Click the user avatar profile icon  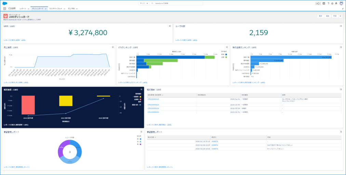pyautogui.click(x=341, y=3)
